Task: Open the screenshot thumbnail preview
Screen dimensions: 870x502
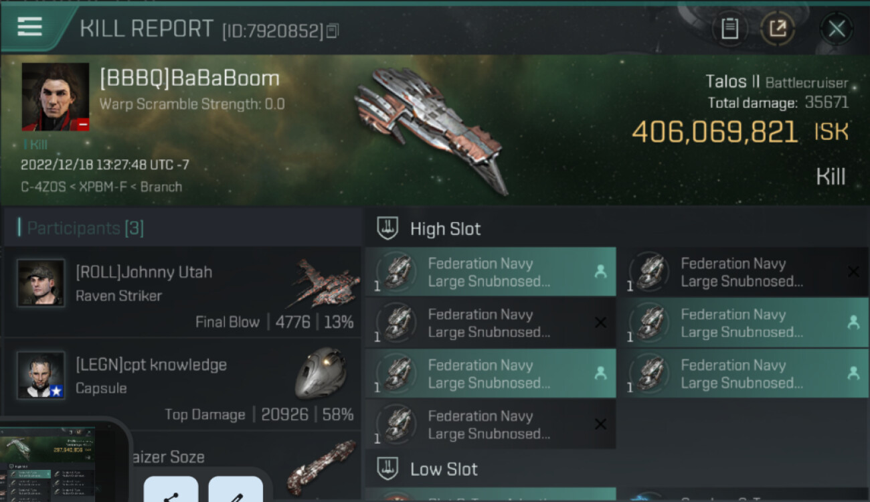Action: pyautogui.click(x=48, y=465)
